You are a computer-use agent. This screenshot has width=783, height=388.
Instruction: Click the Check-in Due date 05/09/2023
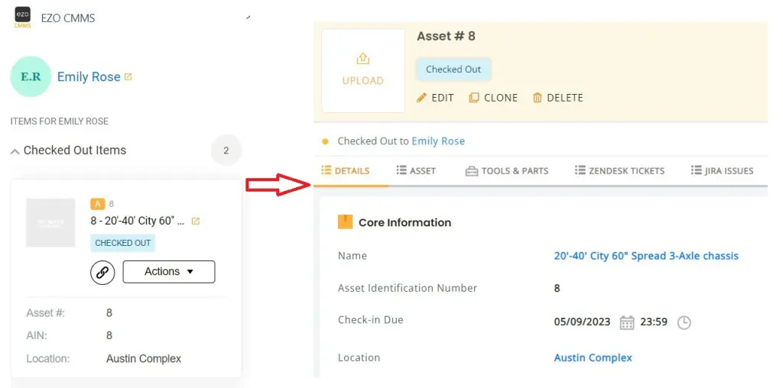582,322
